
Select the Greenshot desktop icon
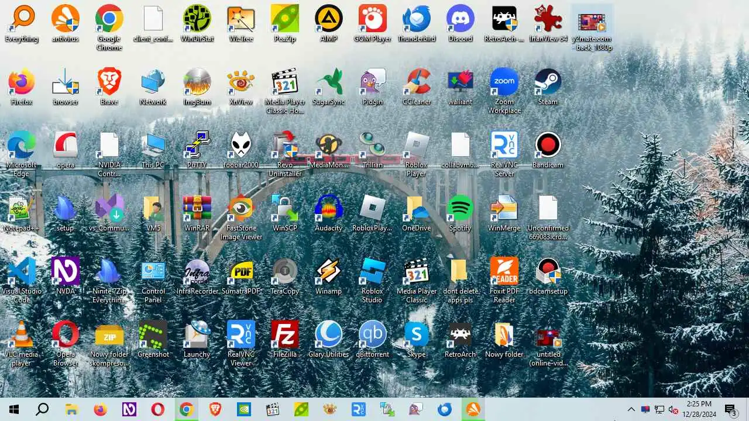153,339
